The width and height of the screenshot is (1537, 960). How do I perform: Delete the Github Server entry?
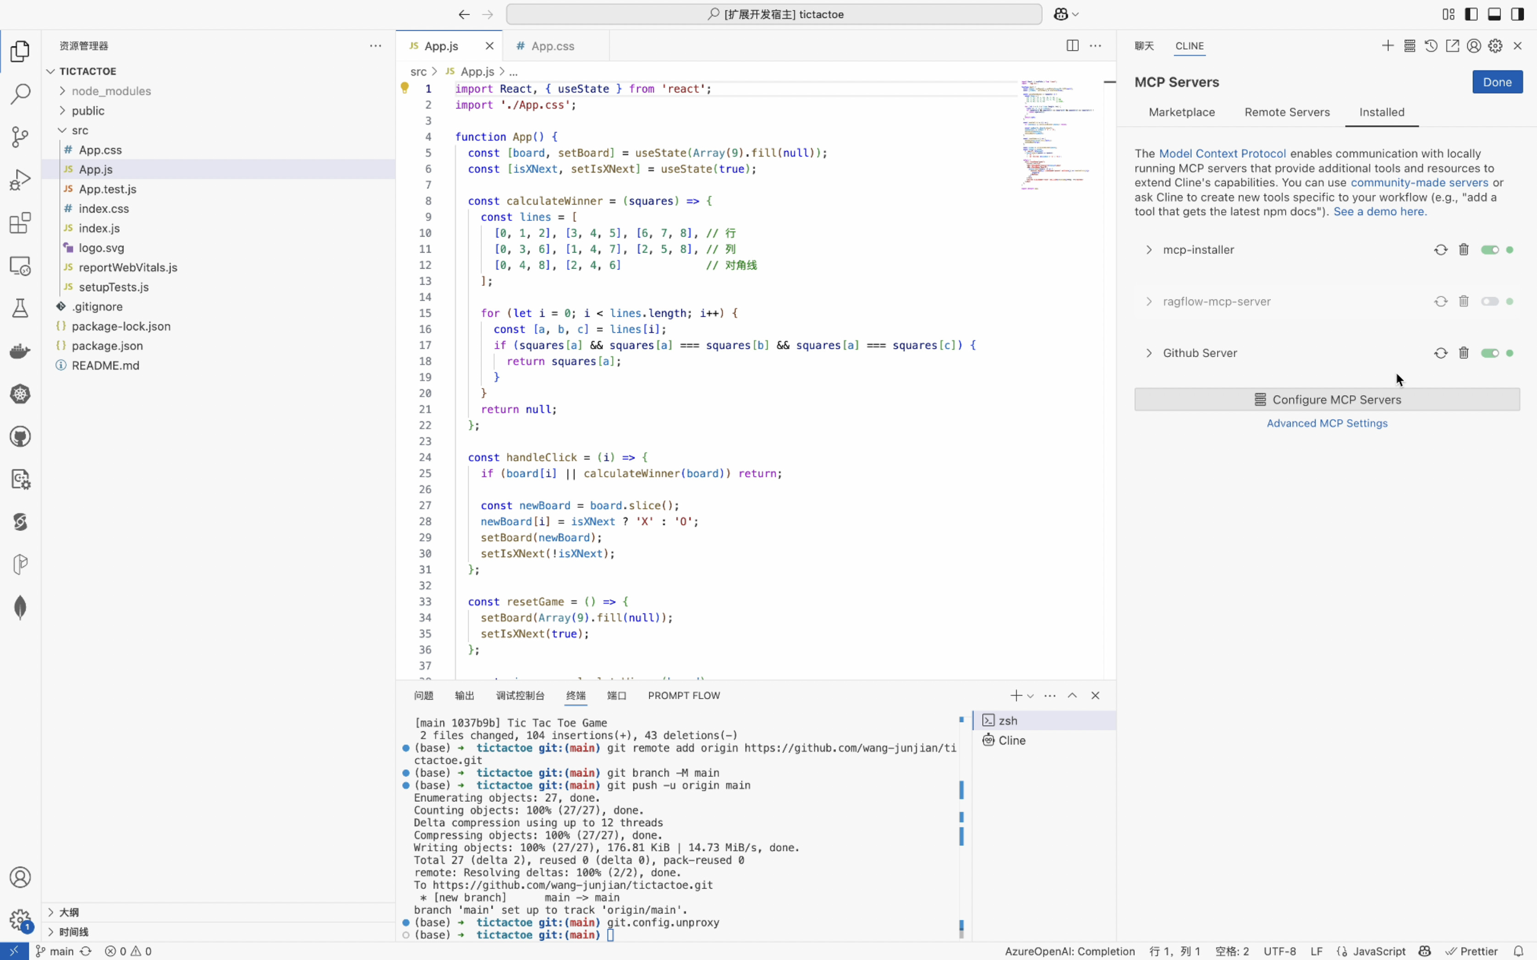(x=1463, y=353)
